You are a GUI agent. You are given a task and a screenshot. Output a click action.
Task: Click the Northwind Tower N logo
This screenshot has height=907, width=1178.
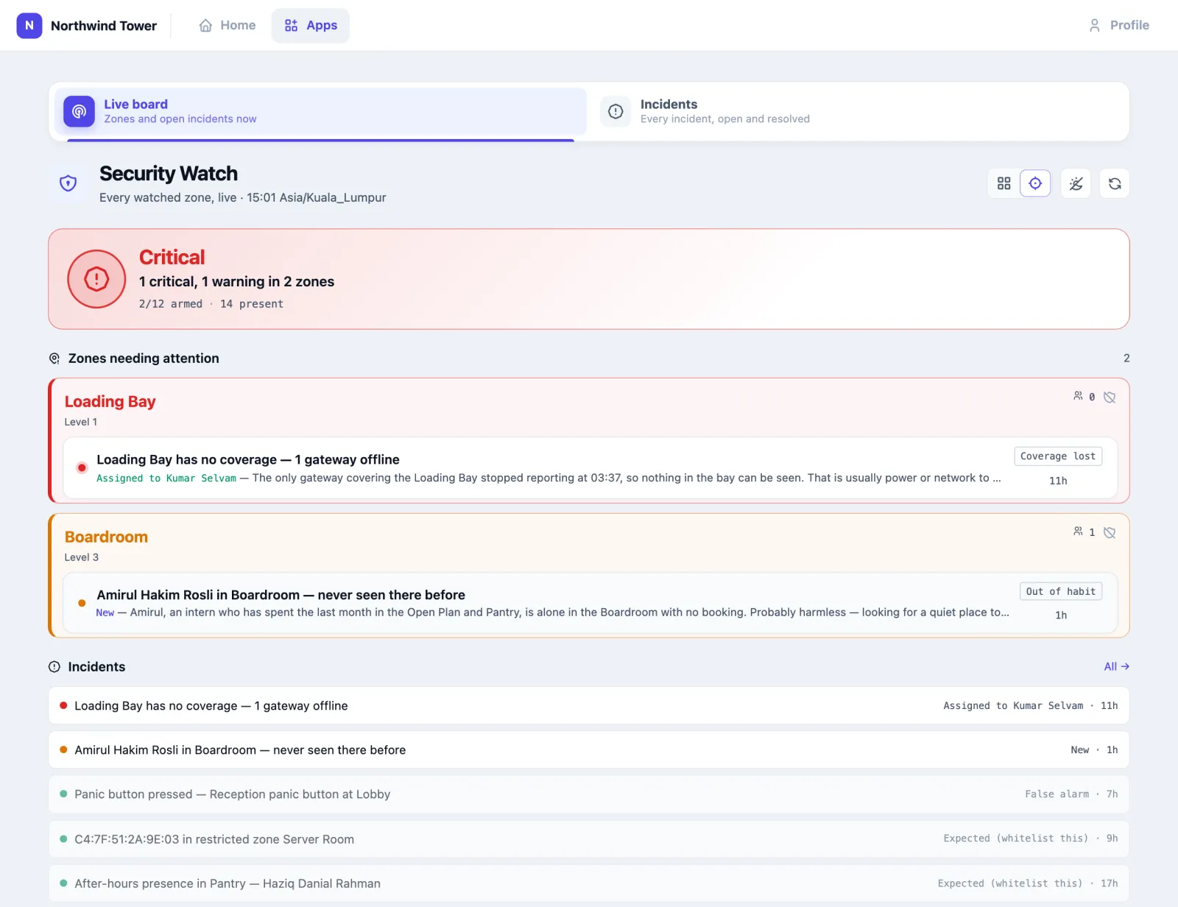[x=29, y=25]
